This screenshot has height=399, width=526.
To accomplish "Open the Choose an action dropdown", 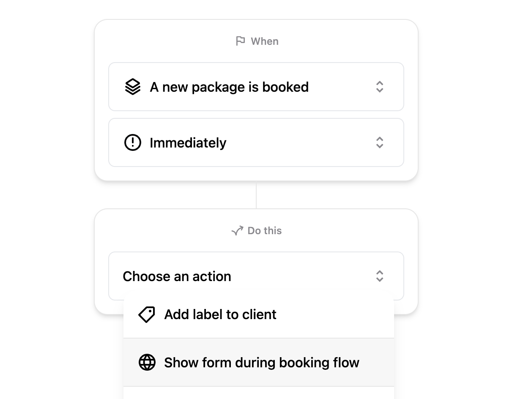I will pyautogui.click(x=256, y=276).
